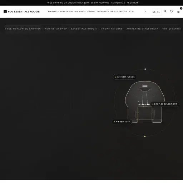Click the cart item count badge

[181, 8]
